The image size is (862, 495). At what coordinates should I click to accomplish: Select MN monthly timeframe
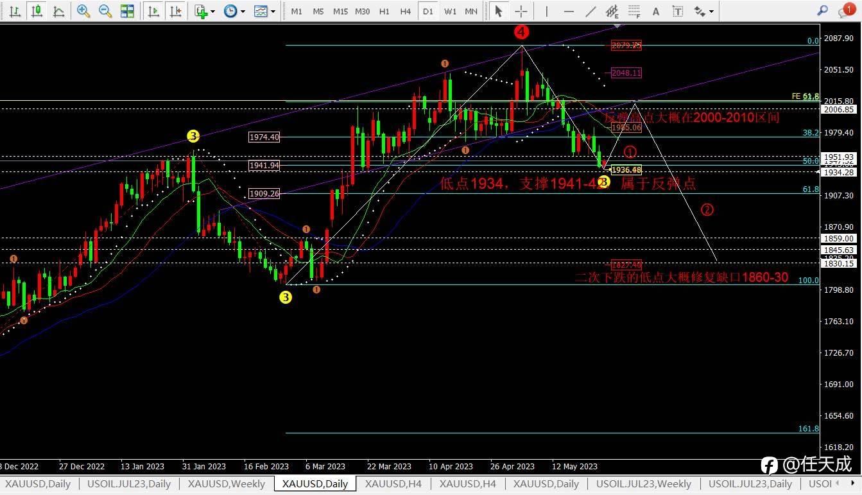pos(471,12)
